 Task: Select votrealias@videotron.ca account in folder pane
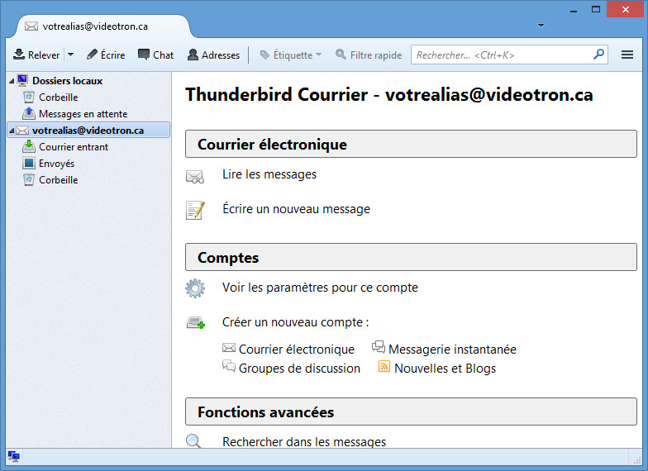click(88, 131)
